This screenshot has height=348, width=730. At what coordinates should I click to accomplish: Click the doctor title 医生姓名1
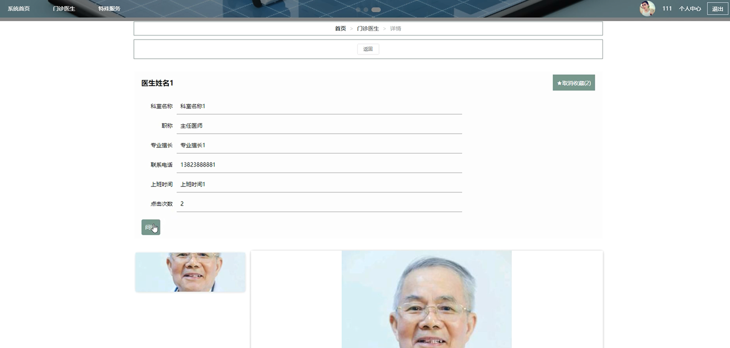pyautogui.click(x=157, y=83)
